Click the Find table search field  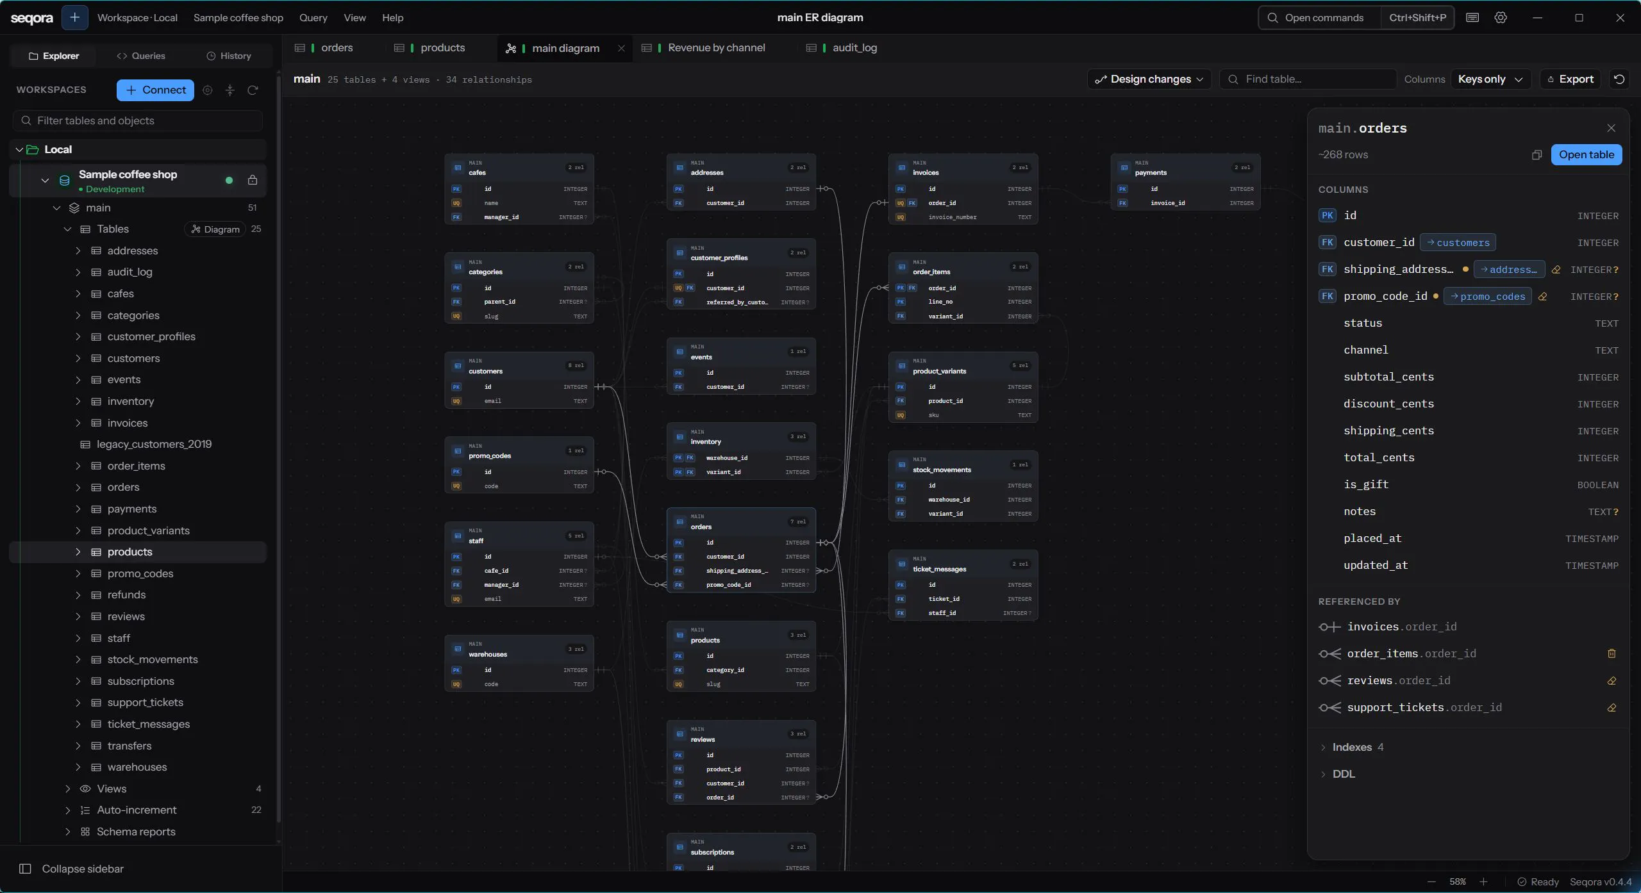click(1308, 79)
